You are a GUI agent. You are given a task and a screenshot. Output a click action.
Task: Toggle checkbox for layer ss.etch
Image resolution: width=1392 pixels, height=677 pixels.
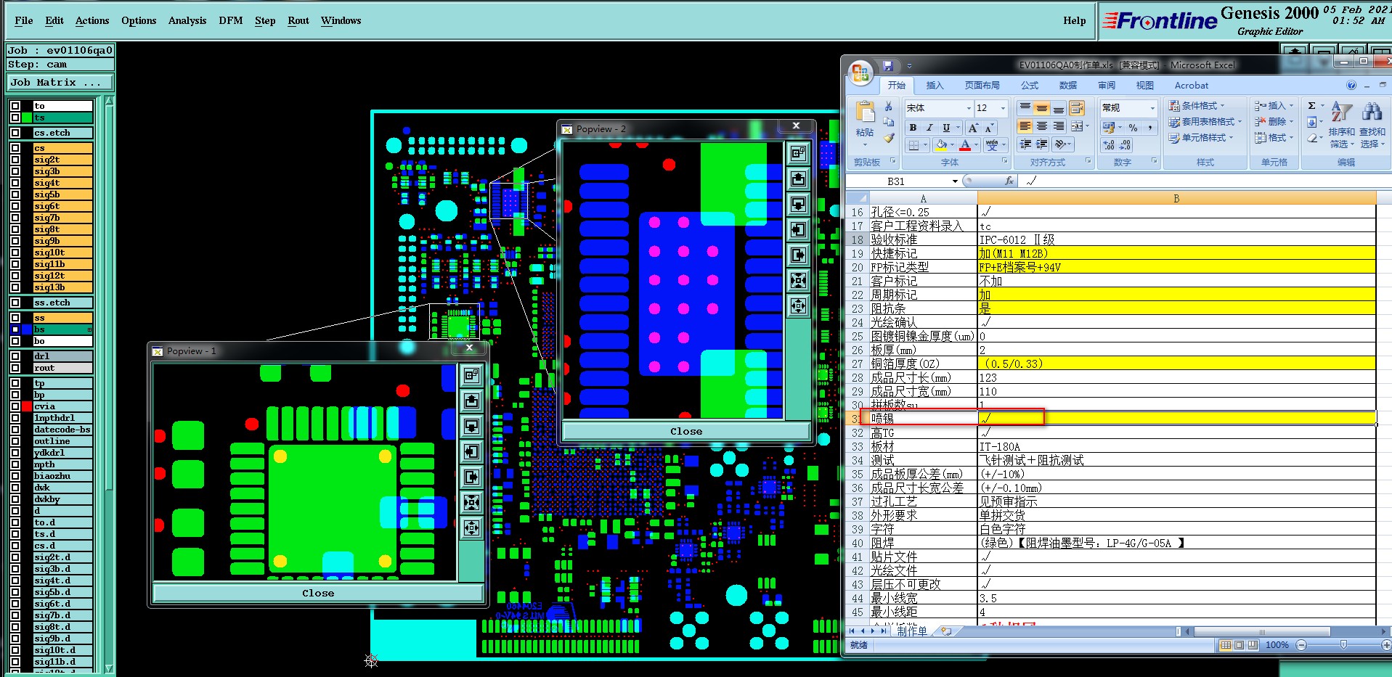pyautogui.click(x=15, y=303)
